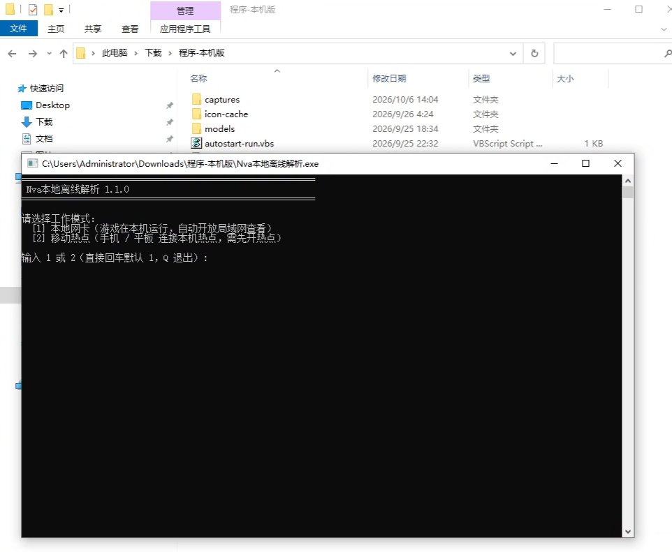The height and width of the screenshot is (552, 672).
Task: Select the models folder icon
Action: pyautogui.click(x=196, y=128)
